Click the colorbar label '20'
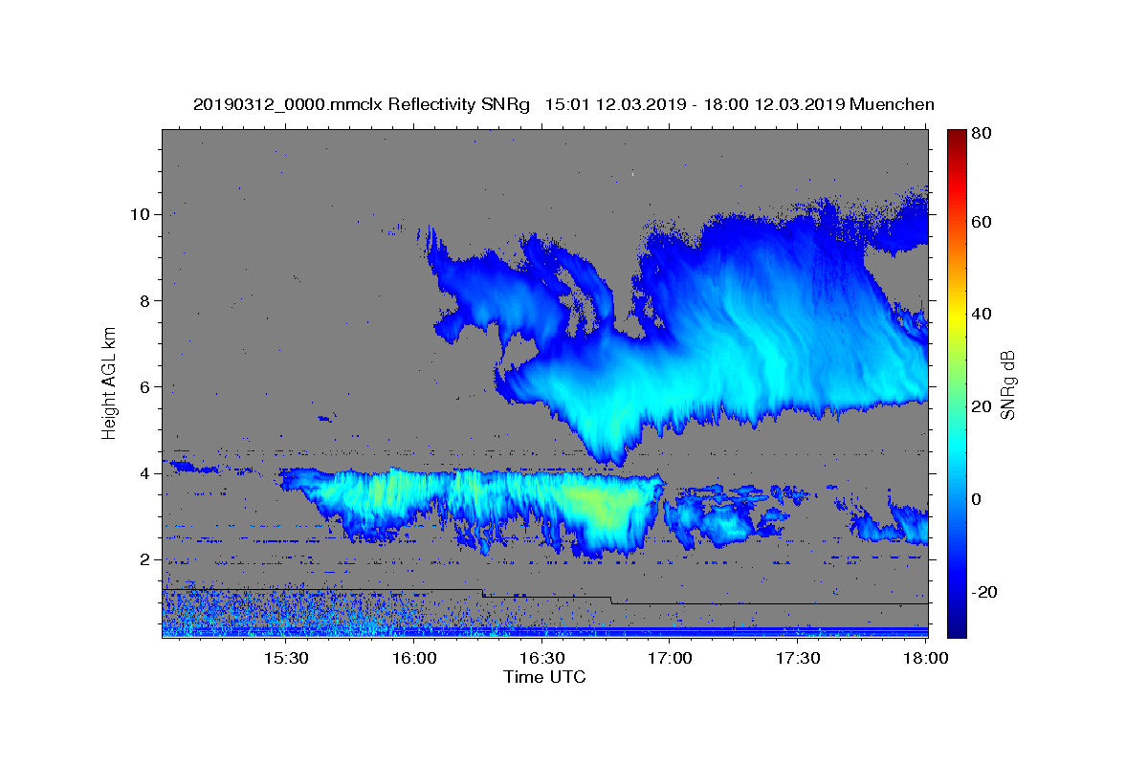 coord(981,406)
